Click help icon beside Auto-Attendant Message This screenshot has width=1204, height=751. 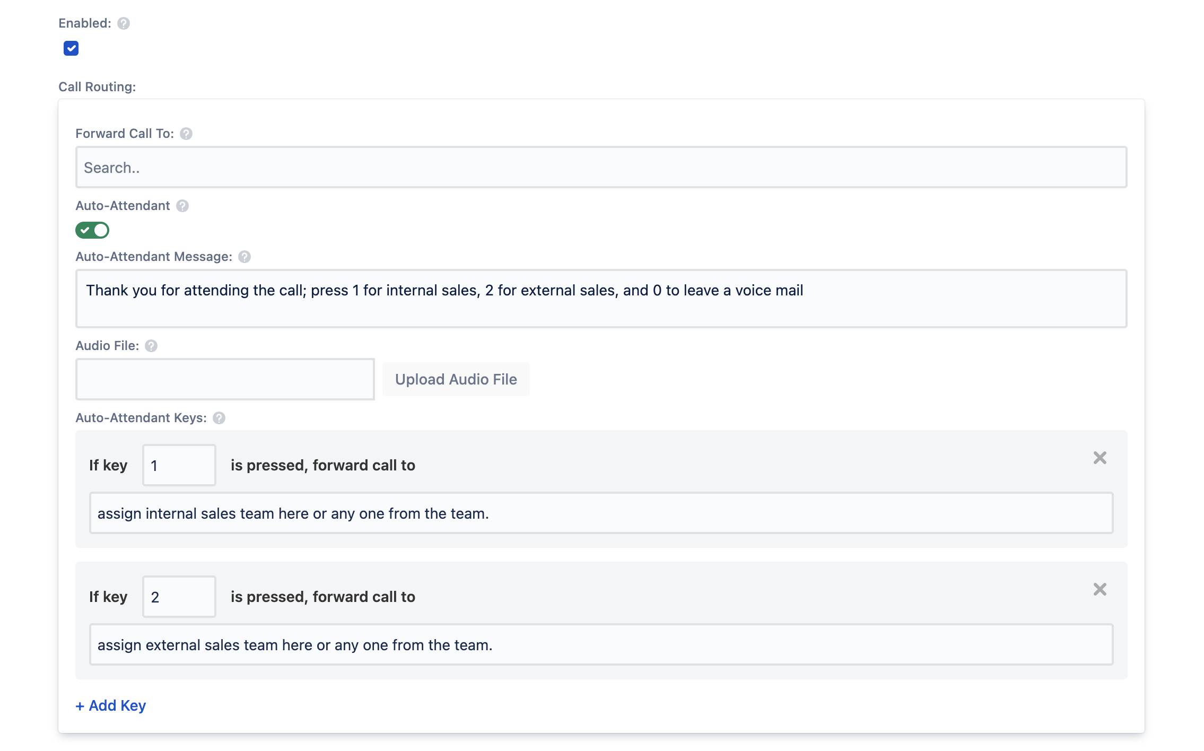[245, 257]
